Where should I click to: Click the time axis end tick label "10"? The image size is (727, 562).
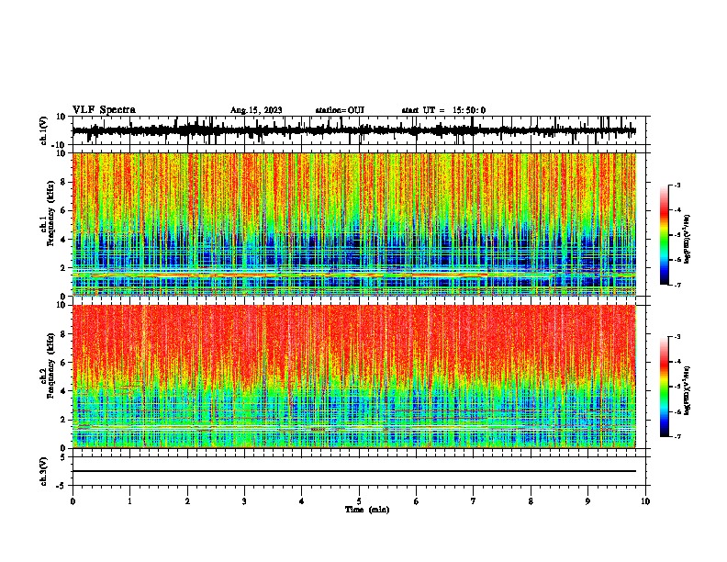click(x=645, y=501)
